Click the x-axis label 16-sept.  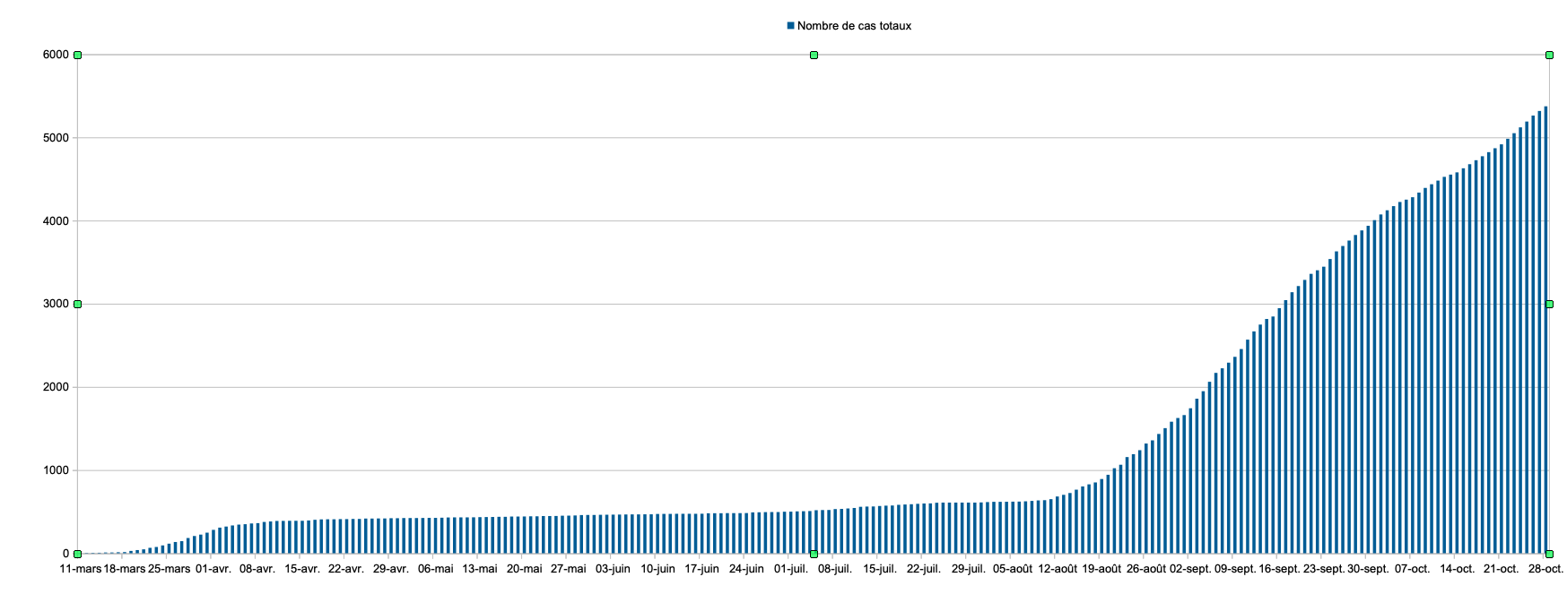[x=1279, y=569]
